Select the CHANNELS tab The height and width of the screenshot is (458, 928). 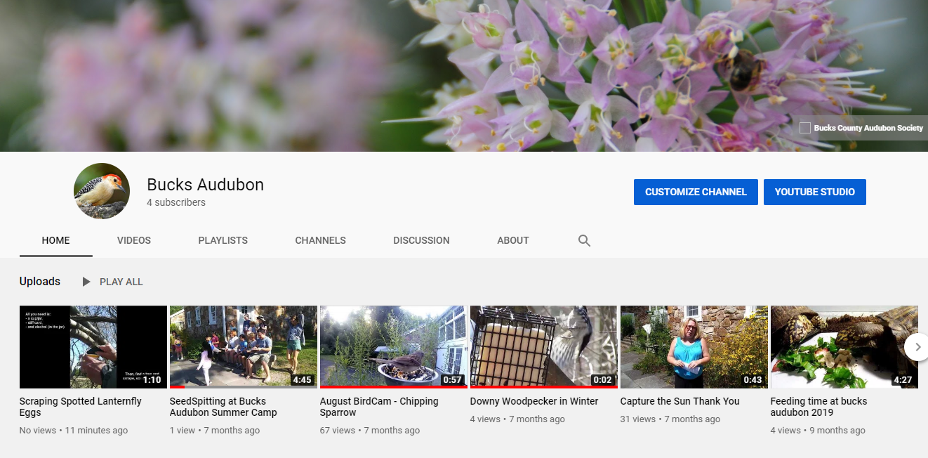click(x=321, y=240)
